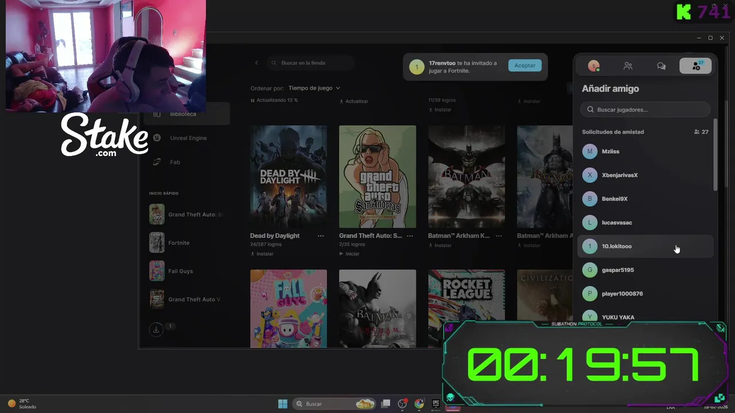
Task: Click the Fab sidebar icon
Action: click(157, 162)
